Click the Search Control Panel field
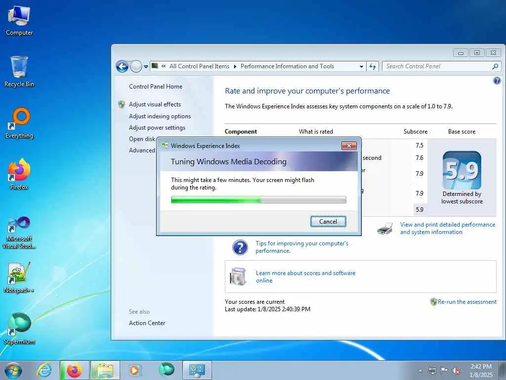The width and height of the screenshot is (506, 380). tap(441, 66)
